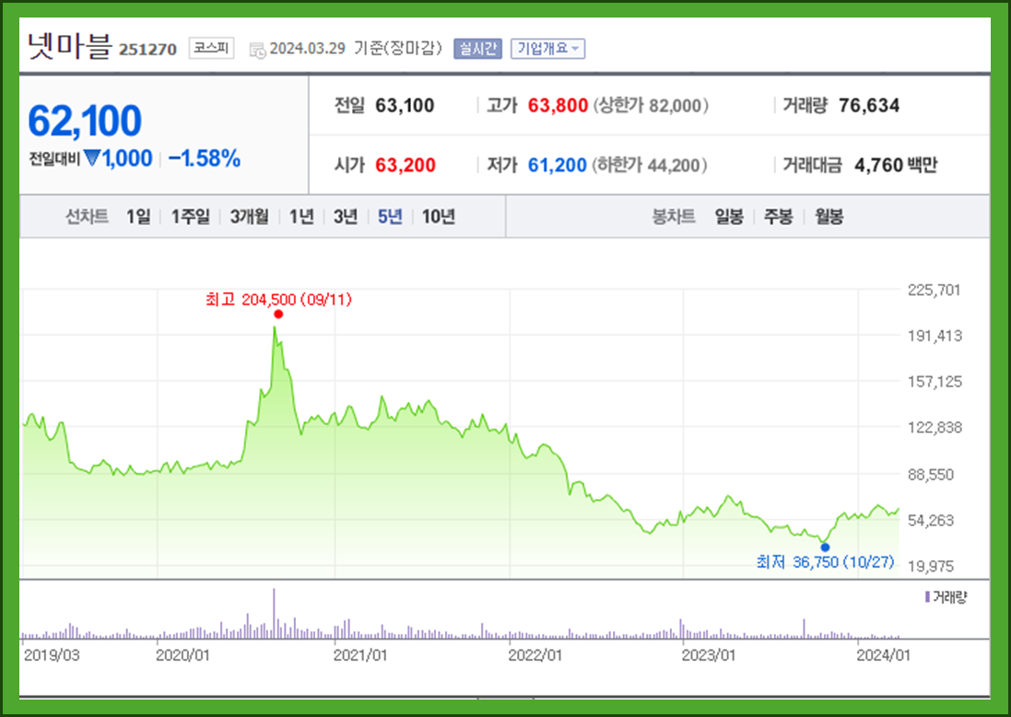Click the 88,550 price axis label
Viewport: 1011px width, 717px height.
pyautogui.click(x=931, y=475)
